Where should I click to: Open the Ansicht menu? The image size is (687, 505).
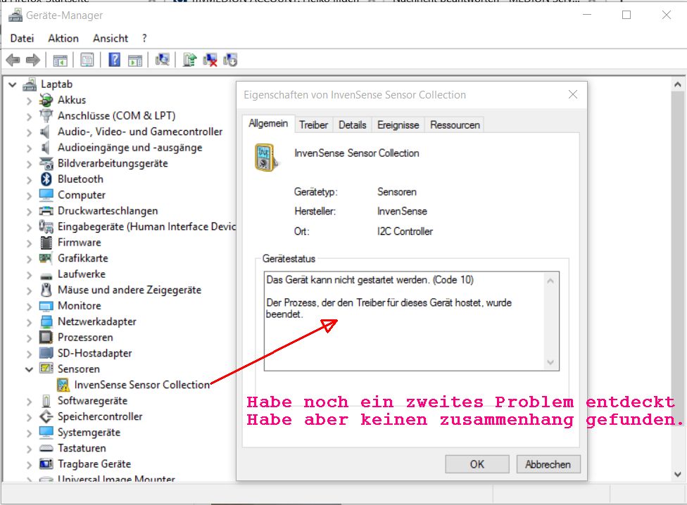(111, 38)
